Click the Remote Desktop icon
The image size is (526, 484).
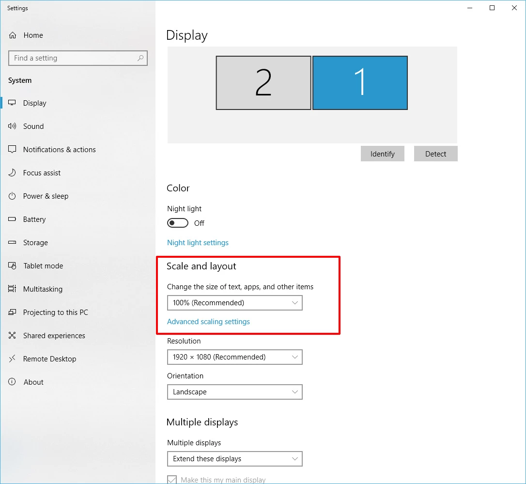click(x=12, y=359)
